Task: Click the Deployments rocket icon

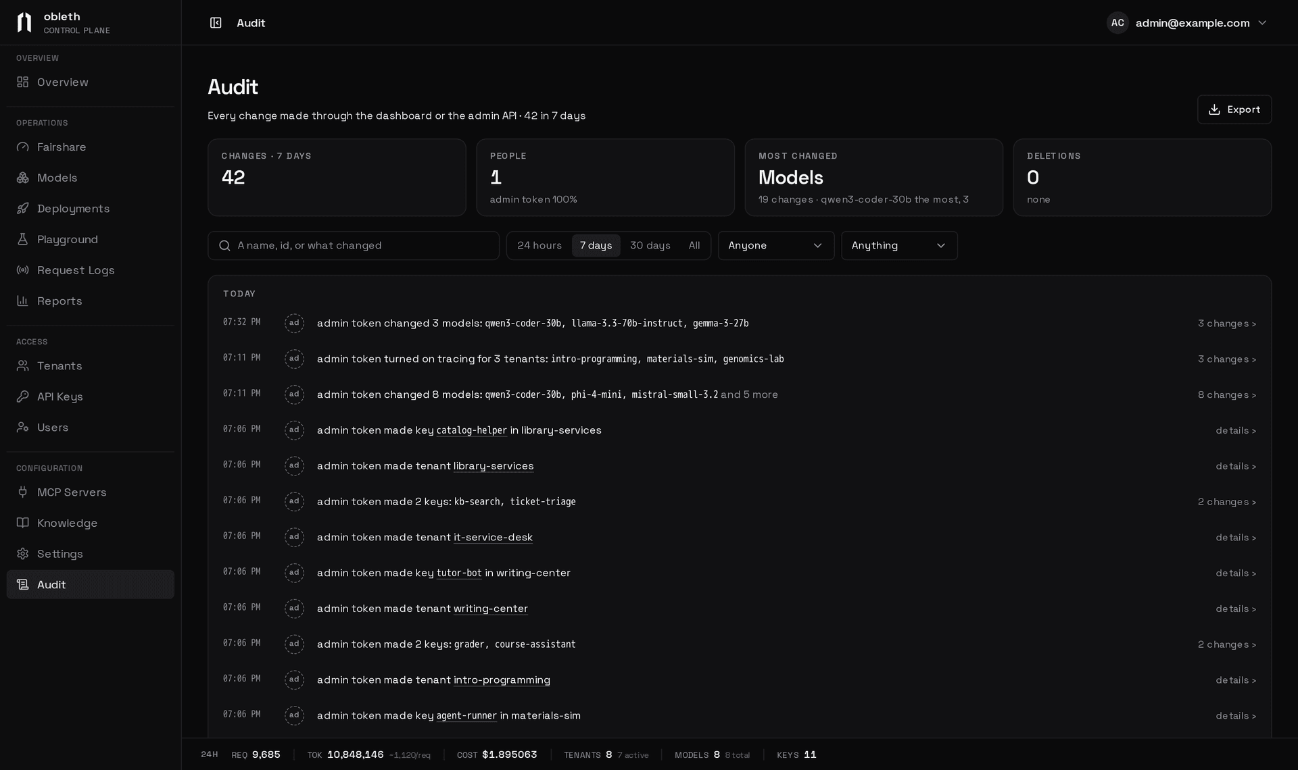Action: (23, 209)
